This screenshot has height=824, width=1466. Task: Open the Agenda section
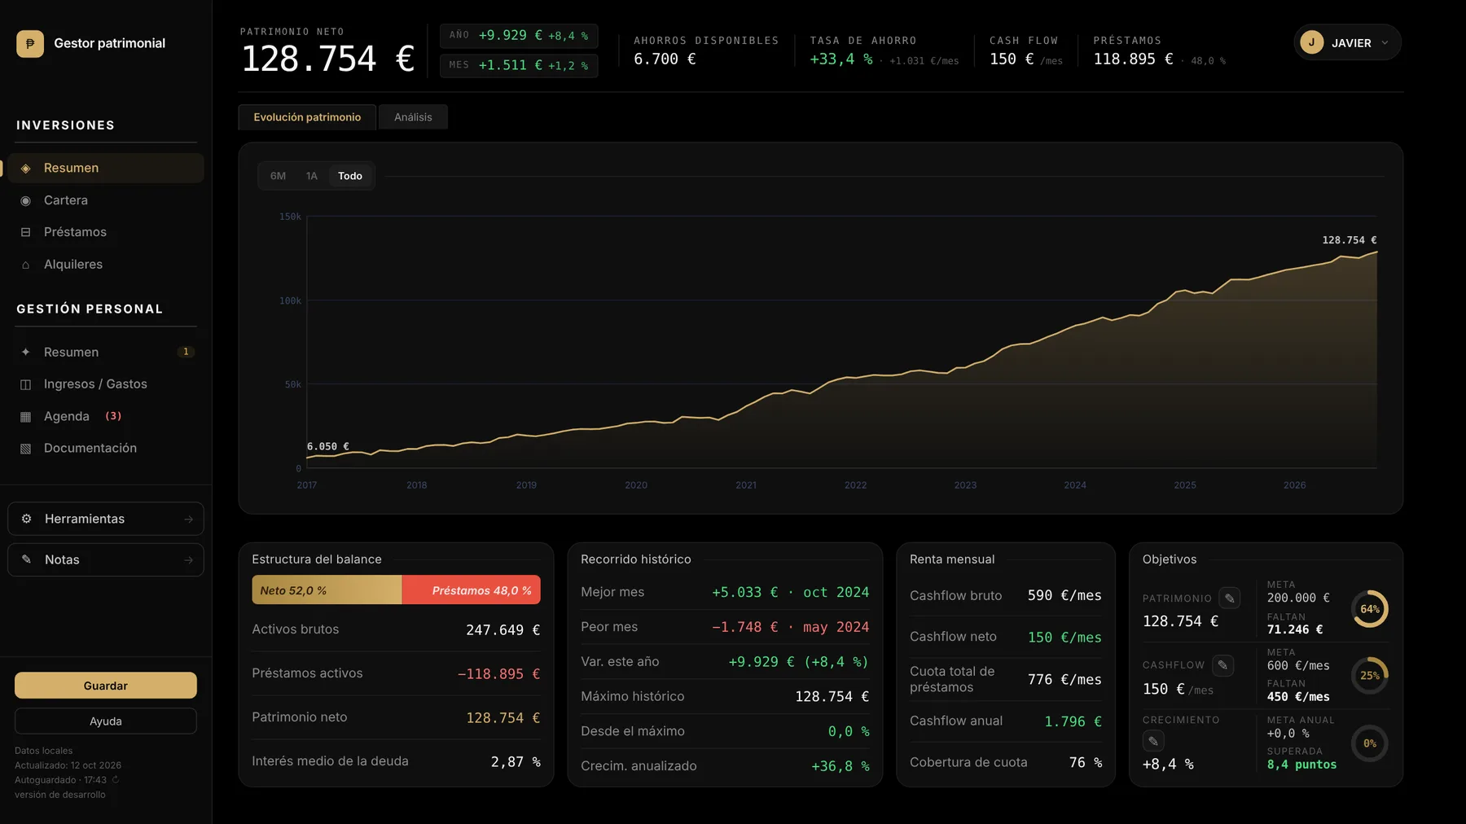[x=106, y=416]
